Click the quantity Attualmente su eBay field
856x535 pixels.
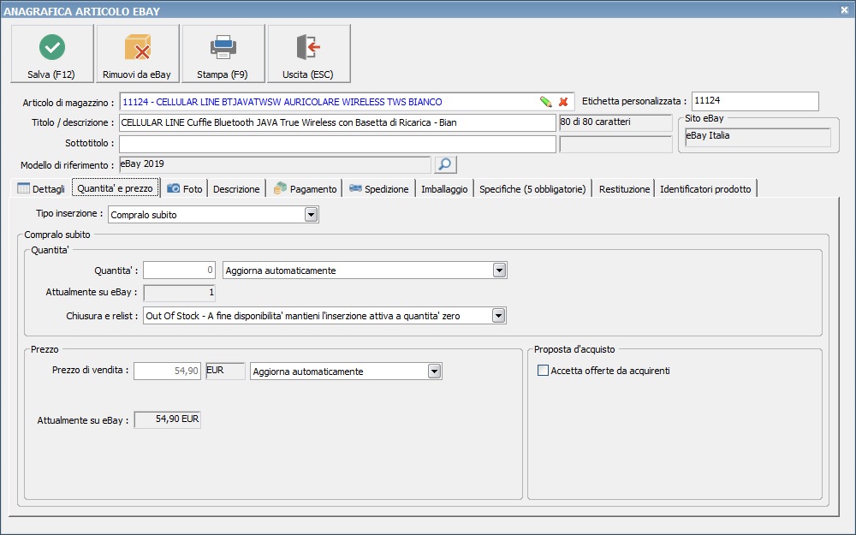pos(179,293)
